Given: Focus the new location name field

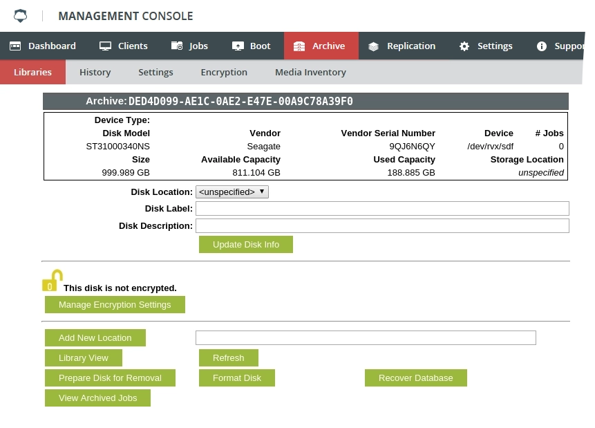Looking at the screenshot, I should pyautogui.click(x=366, y=337).
